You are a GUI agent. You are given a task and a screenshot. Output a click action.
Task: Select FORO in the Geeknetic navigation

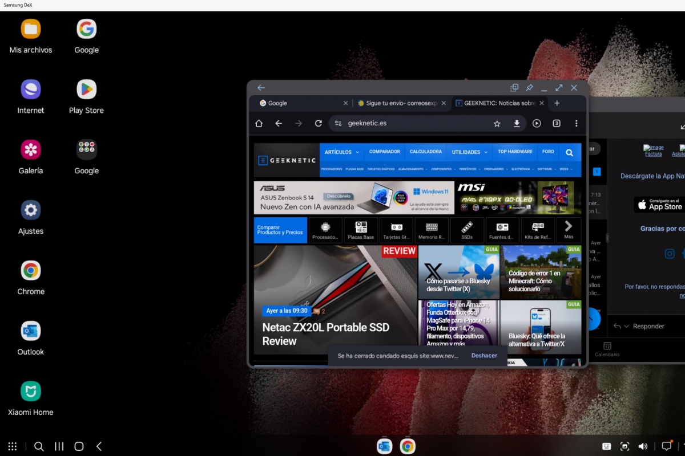click(x=547, y=152)
